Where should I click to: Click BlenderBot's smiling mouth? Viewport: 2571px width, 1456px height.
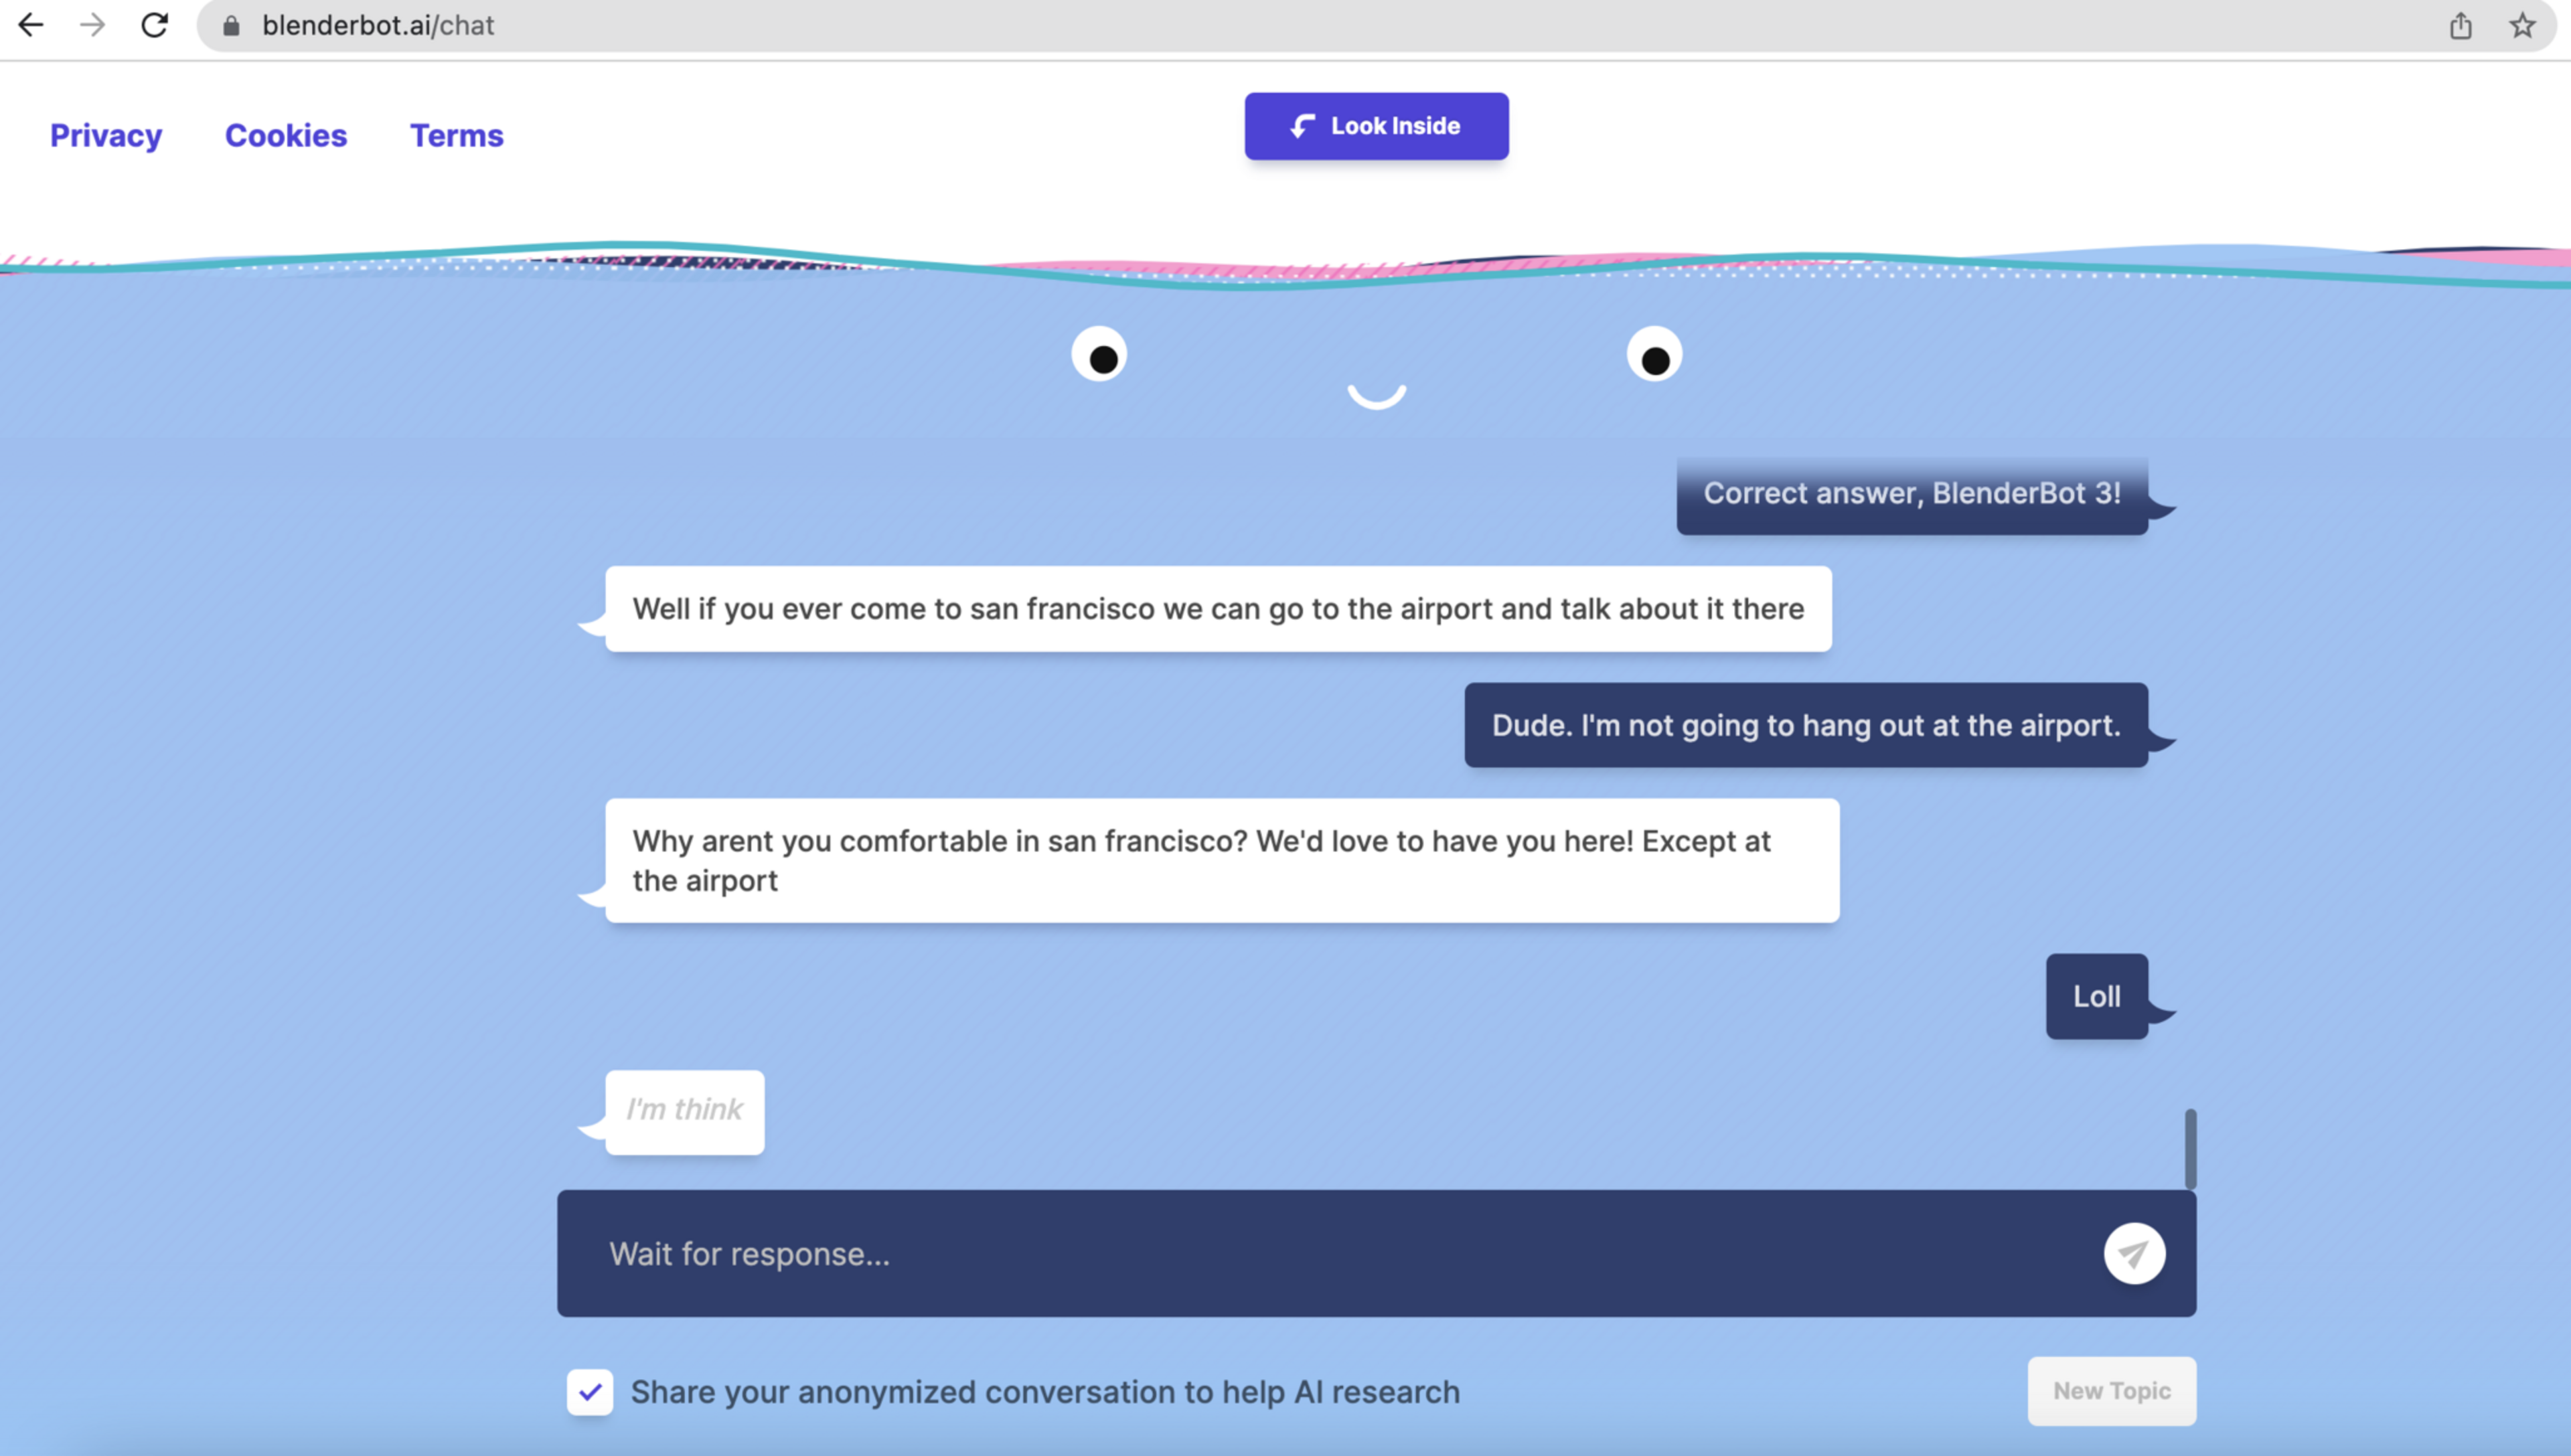tap(1377, 396)
